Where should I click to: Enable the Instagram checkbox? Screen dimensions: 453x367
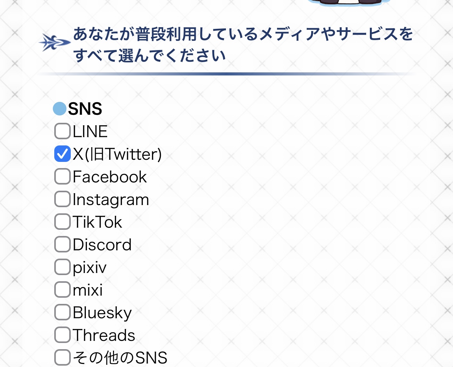click(62, 199)
